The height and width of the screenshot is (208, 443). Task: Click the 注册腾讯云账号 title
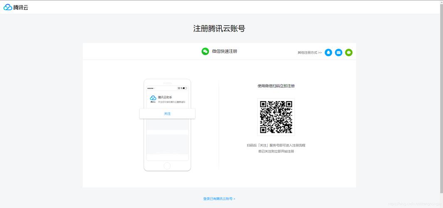[x=219, y=29]
